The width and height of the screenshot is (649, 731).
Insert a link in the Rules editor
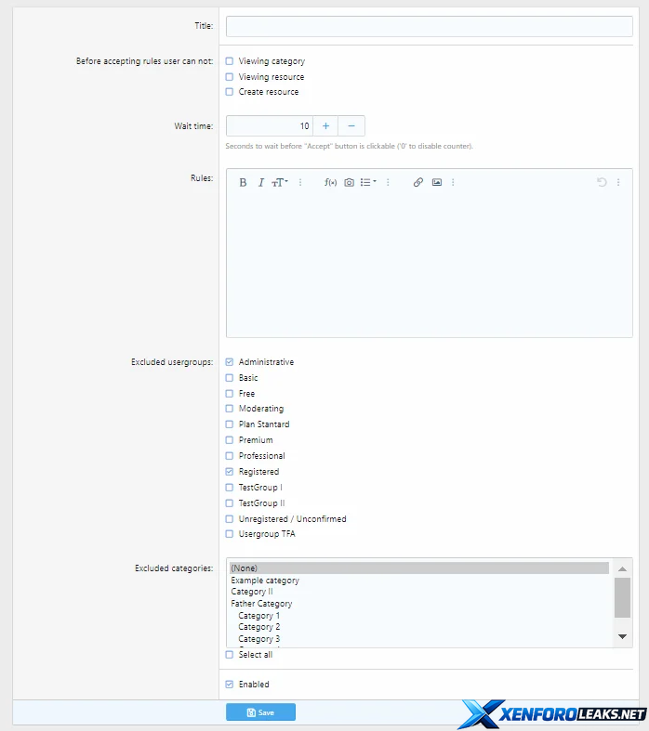[418, 183]
